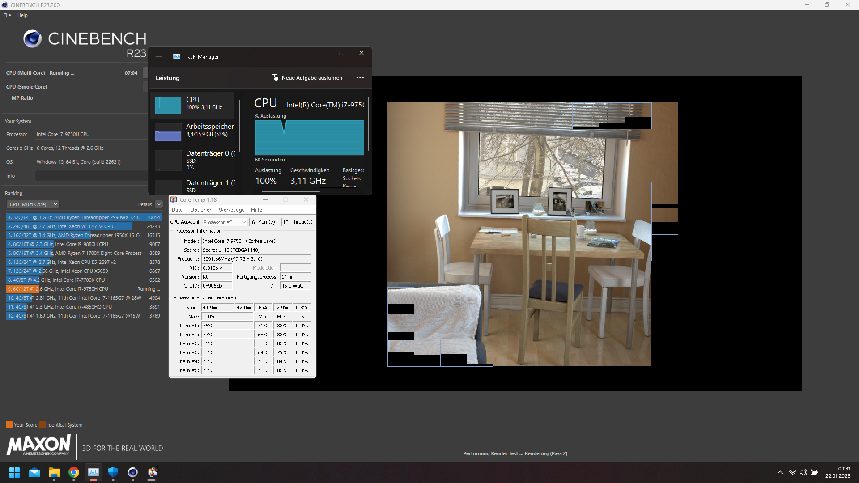Open the Core Temp taskbar icon
The width and height of the screenshot is (859, 483).
pos(153,472)
